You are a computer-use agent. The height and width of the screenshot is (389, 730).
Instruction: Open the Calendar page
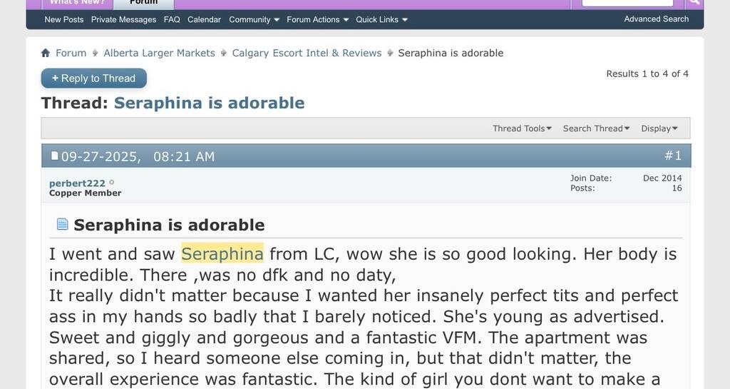[204, 19]
